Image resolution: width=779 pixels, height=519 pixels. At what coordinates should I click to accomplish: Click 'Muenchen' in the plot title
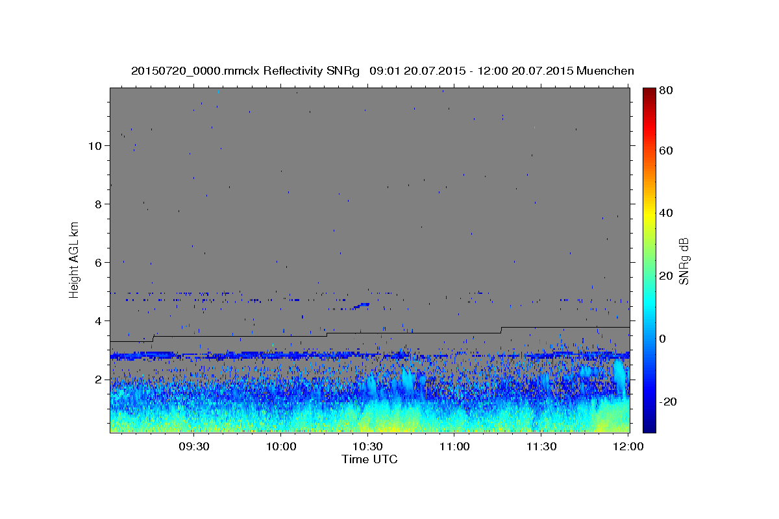[x=605, y=71]
